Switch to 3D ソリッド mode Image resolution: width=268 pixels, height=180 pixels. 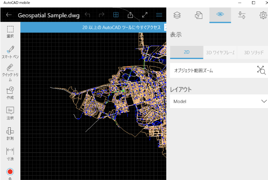253,52
